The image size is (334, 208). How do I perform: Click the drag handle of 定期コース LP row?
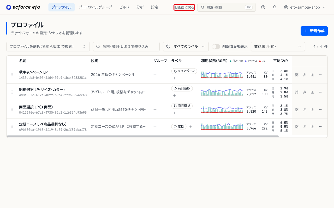[12, 127]
